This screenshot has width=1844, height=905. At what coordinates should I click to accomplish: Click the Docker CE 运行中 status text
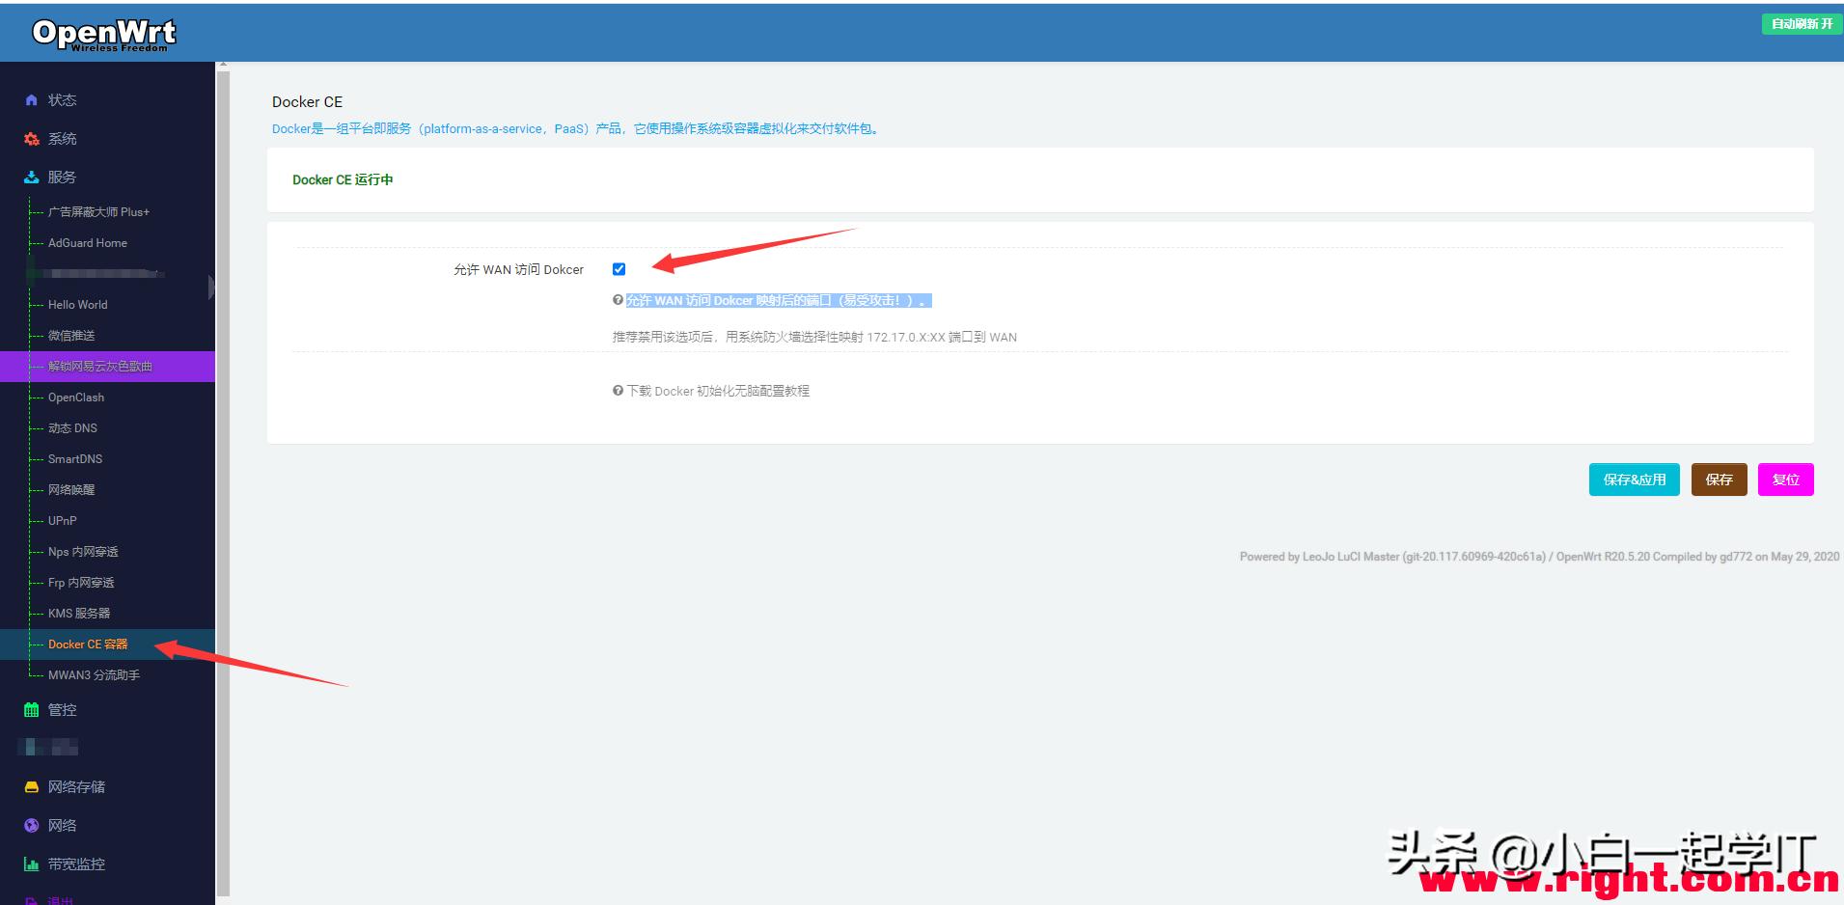(x=343, y=179)
